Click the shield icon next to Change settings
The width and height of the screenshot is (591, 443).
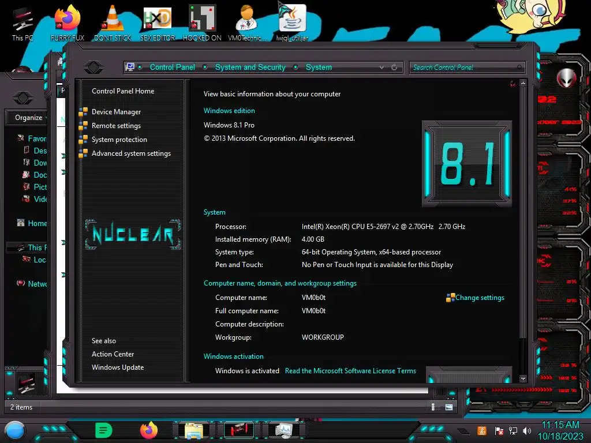[450, 298]
